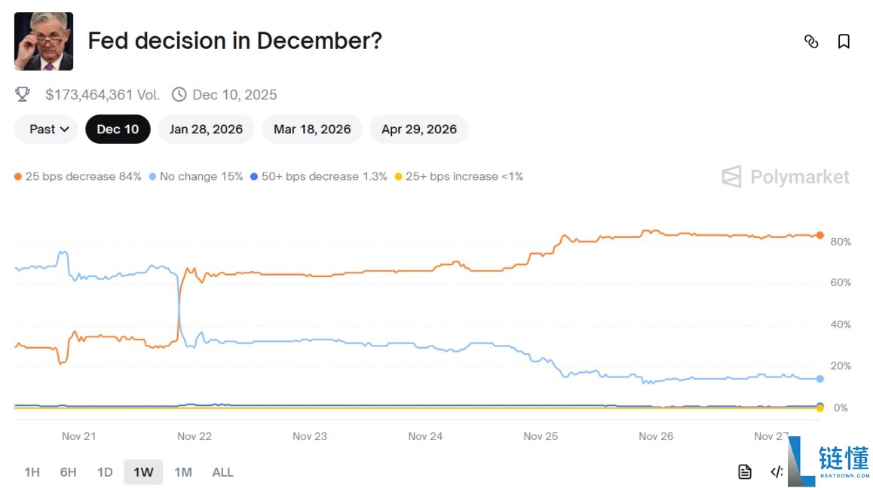Bookmark this Fed decision market

point(844,41)
